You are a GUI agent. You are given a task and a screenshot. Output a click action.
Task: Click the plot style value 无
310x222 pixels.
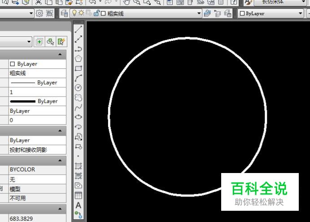[x=37, y=179]
